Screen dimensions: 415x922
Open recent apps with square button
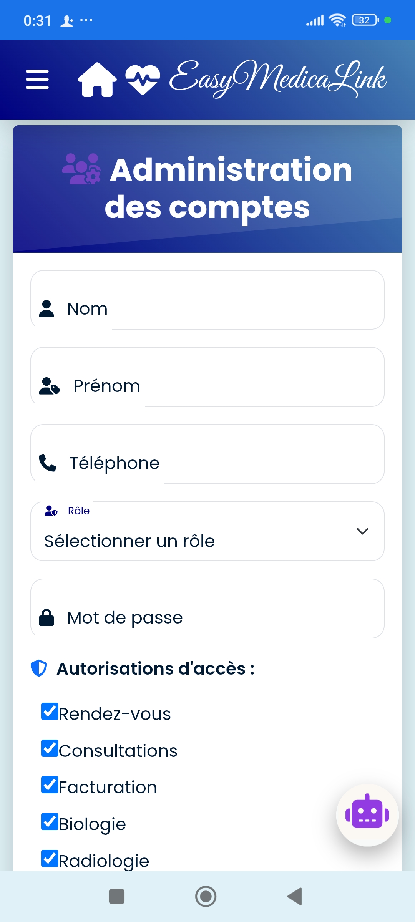point(117,896)
